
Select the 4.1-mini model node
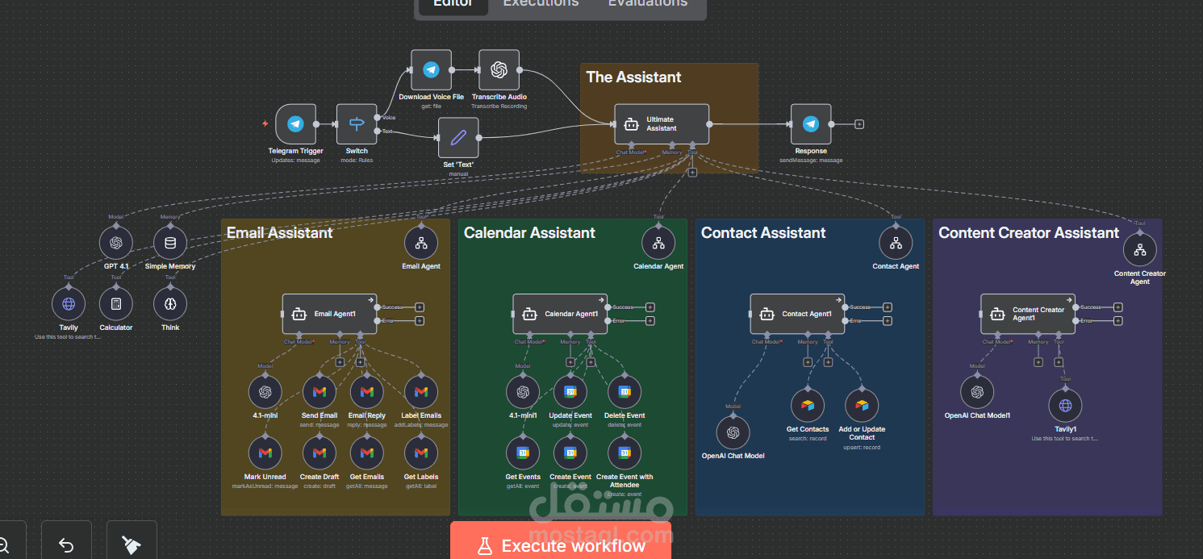[265, 392]
